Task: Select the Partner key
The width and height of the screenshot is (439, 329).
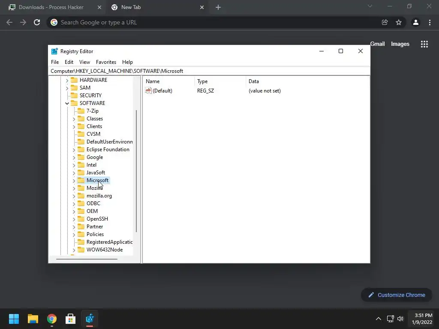Action: [95, 227]
